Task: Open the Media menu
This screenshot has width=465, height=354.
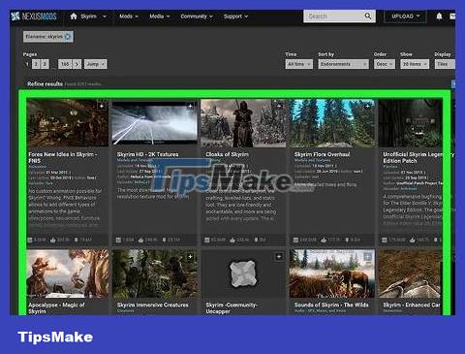Action: (x=159, y=16)
